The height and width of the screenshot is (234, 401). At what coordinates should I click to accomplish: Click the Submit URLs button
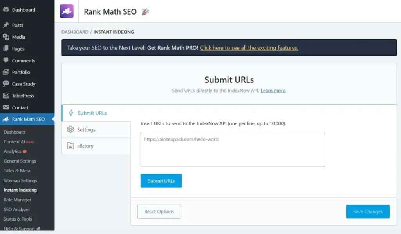coord(161,181)
